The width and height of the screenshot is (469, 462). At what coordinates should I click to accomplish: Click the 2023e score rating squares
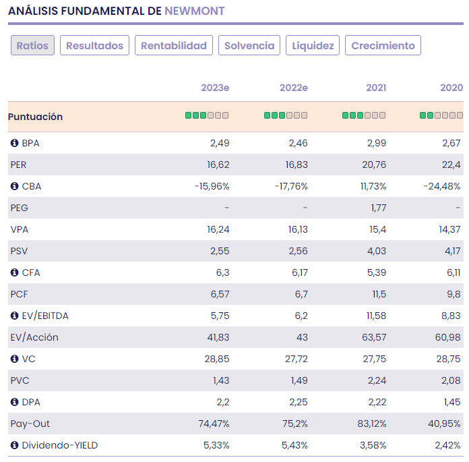[x=207, y=115]
